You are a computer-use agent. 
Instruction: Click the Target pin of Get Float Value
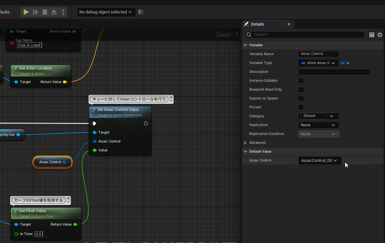[16, 224]
